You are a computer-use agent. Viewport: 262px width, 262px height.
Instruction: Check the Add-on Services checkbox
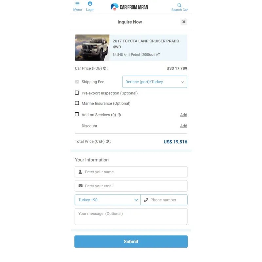77,114
